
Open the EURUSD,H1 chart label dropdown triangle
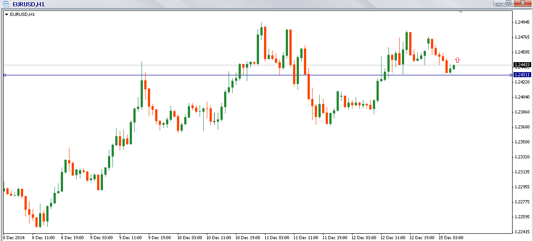[6, 14]
